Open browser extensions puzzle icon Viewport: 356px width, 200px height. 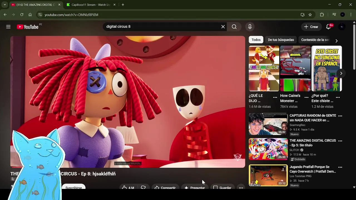click(x=322, y=15)
